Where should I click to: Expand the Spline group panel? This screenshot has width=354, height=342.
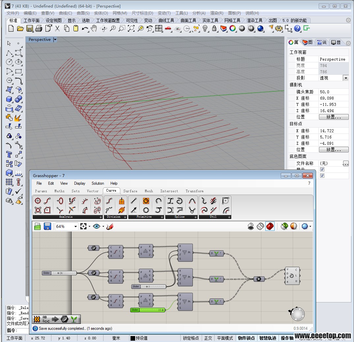coord(196,217)
